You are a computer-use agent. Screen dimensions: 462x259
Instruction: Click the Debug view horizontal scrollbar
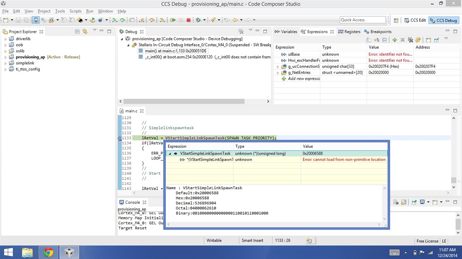[x=184, y=101]
